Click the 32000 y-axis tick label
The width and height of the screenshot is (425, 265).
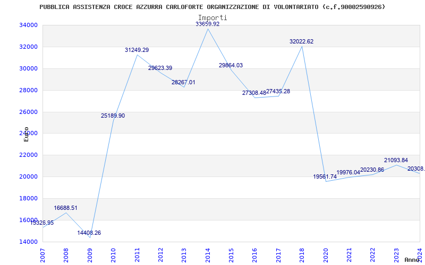pyautogui.click(x=28, y=47)
